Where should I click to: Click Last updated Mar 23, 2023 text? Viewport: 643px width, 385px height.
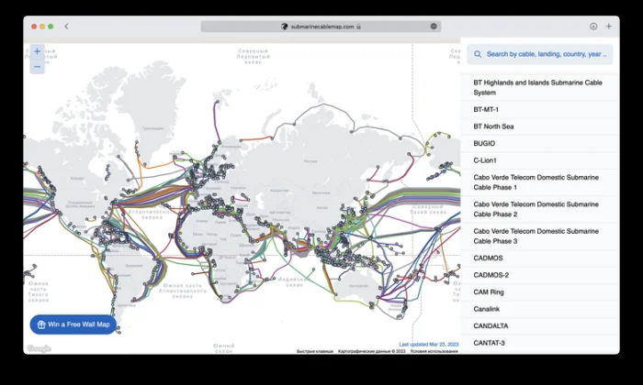click(429, 345)
